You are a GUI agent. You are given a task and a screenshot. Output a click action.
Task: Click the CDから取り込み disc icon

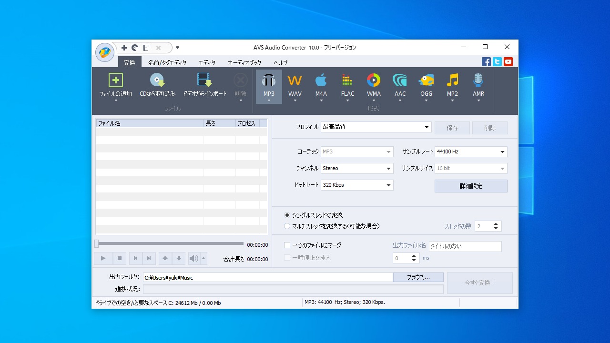[x=157, y=80]
